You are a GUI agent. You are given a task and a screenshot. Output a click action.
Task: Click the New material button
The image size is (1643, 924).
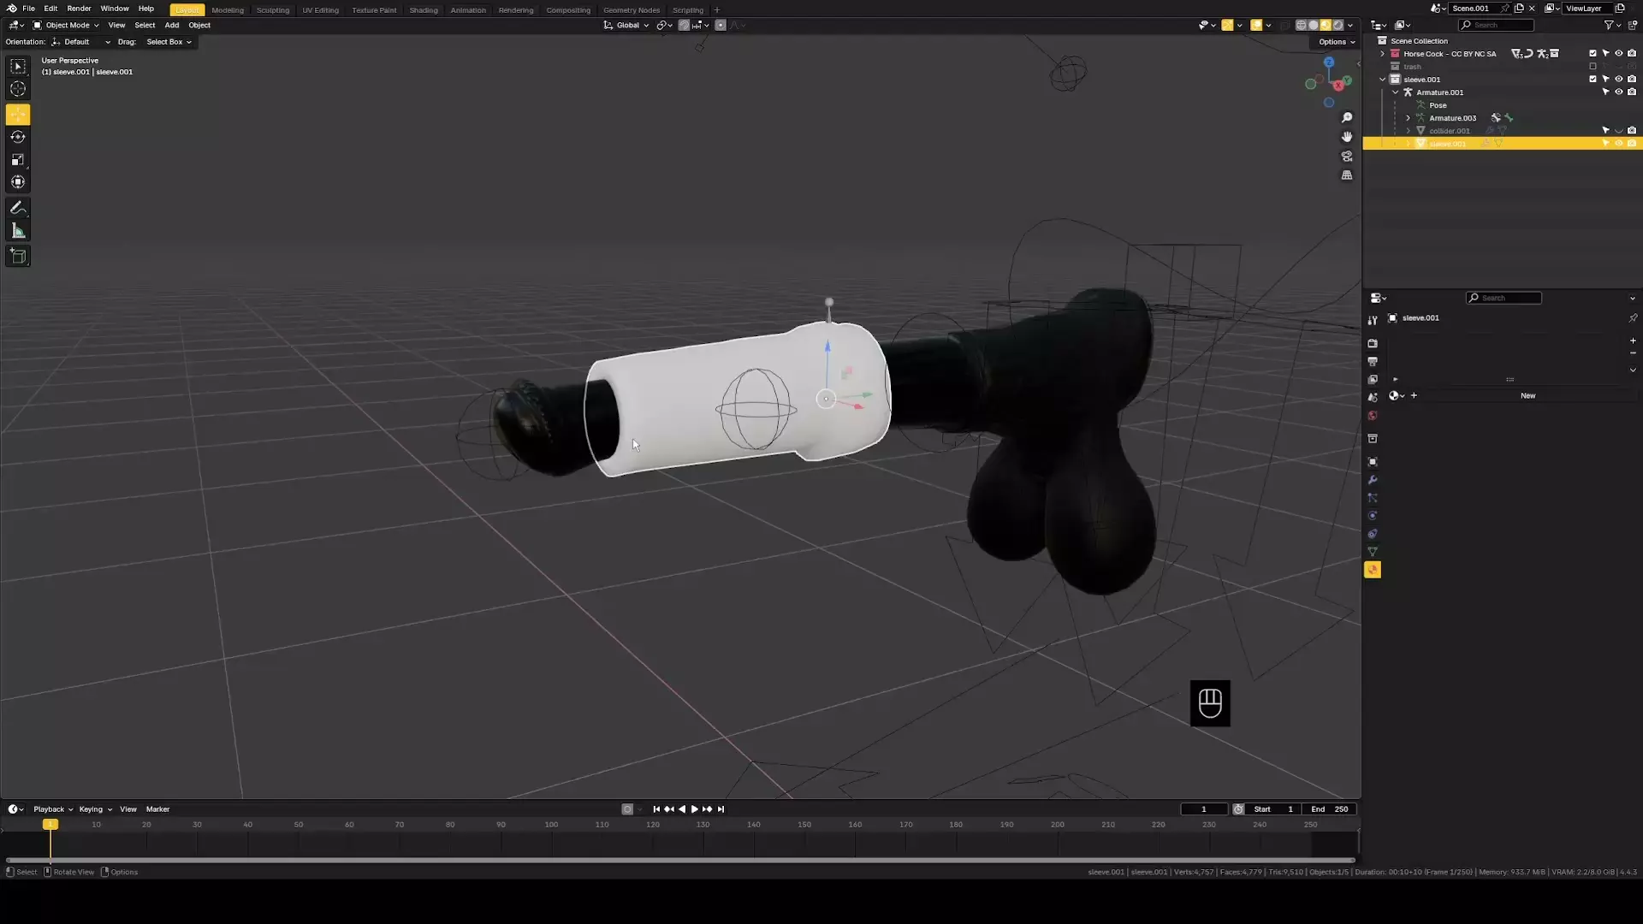tap(1527, 395)
